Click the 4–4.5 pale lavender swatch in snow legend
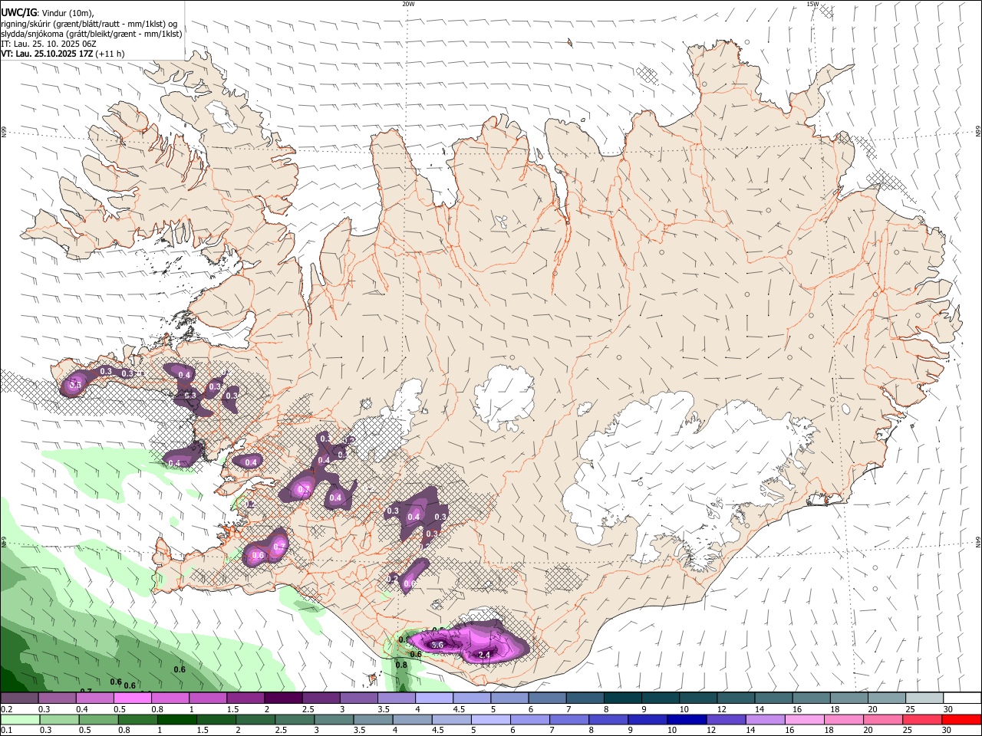This screenshot has height=736, width=982. coord(433,698)
